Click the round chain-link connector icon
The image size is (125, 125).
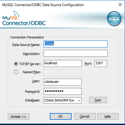point(114,18)
